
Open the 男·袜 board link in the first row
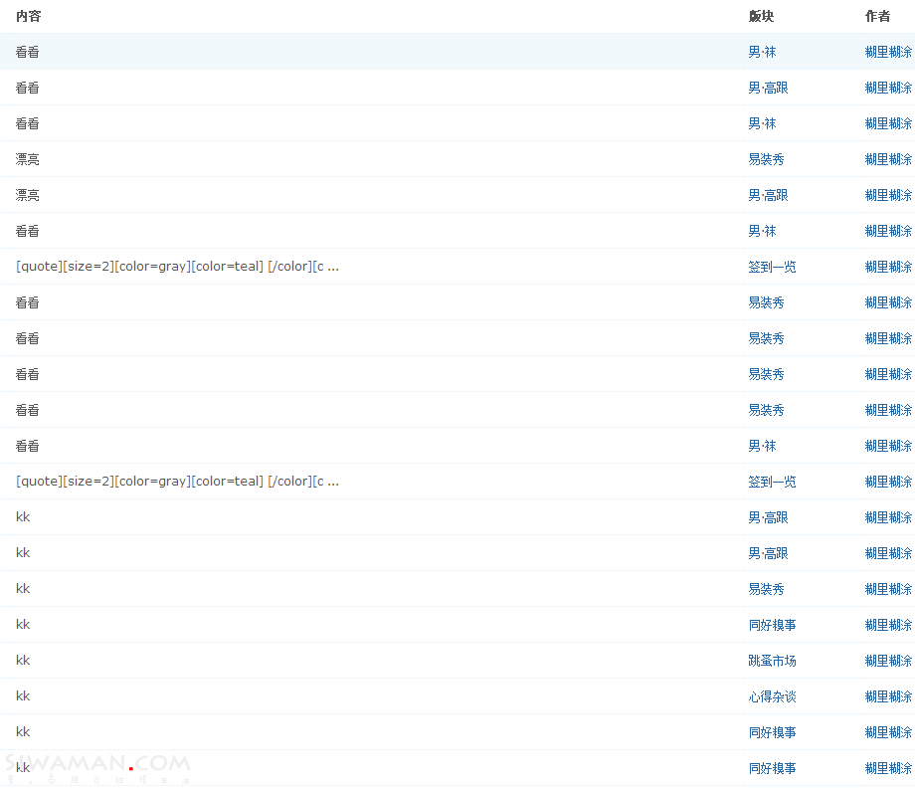coord(762,52)
